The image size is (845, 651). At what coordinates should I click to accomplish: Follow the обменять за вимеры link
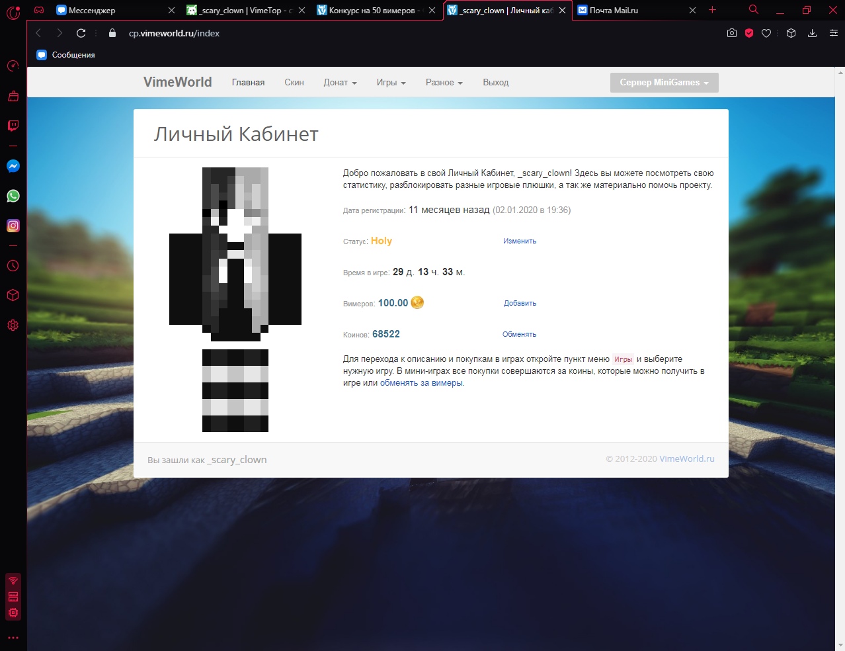pyautogui.click(x=422, y=383)
